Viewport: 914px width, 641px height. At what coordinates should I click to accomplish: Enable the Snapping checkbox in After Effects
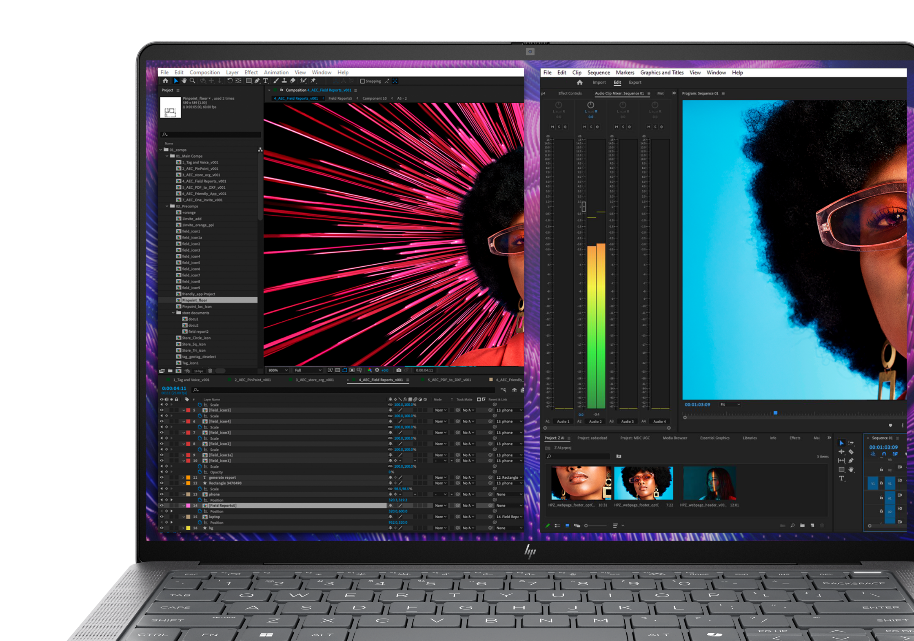coord(363,81)
